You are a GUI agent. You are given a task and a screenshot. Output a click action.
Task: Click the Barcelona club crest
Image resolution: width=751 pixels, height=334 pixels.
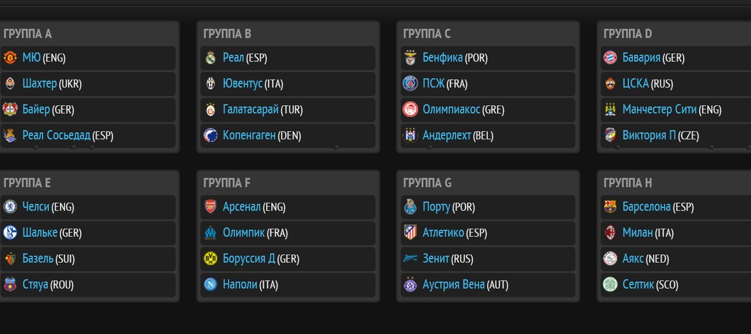[610, 207]
